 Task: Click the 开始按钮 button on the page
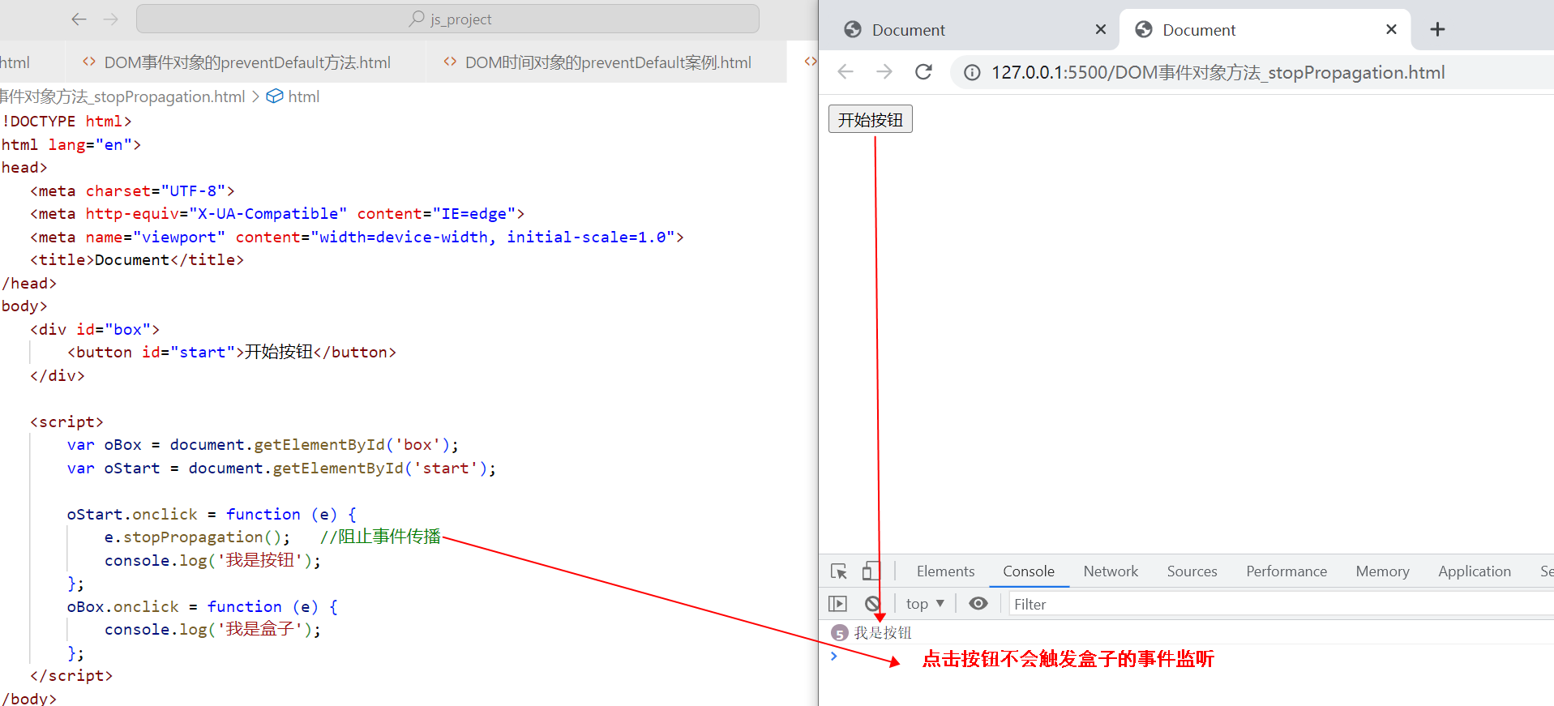[x=870, y=119]
